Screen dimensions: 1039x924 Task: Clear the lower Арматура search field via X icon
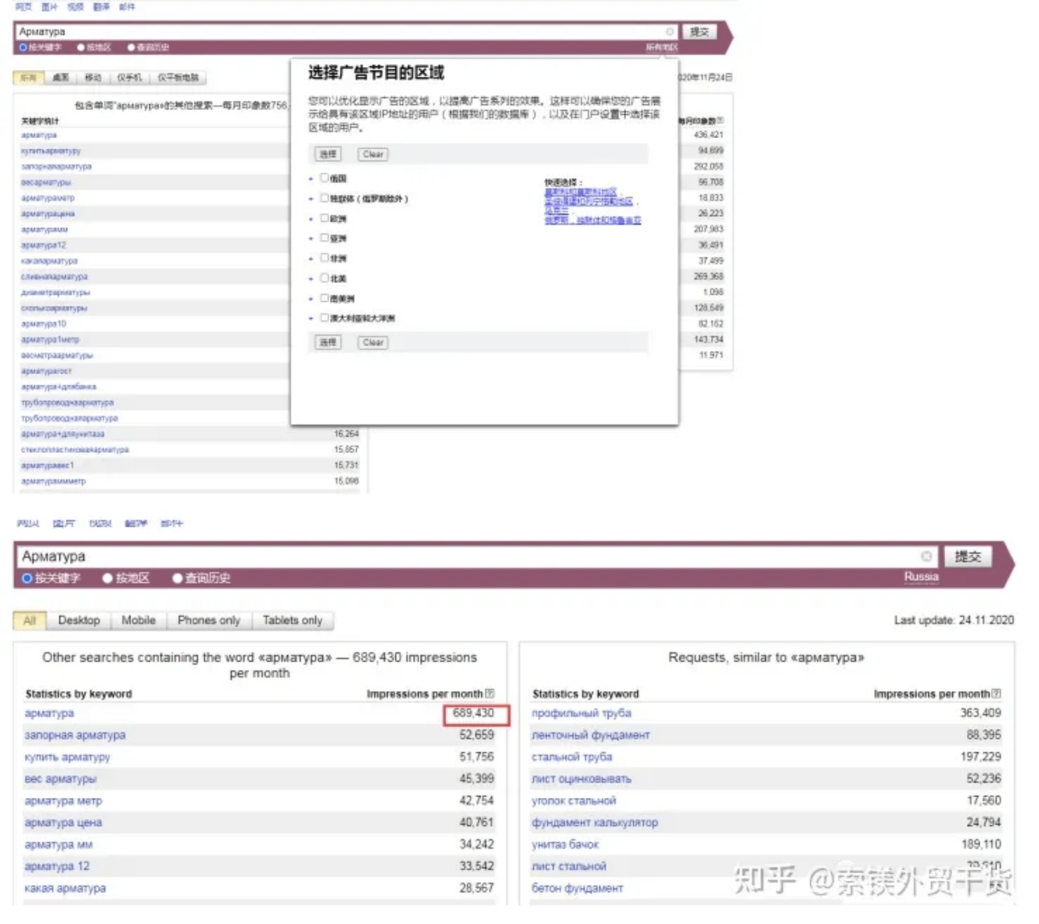[x=926, y=556]
